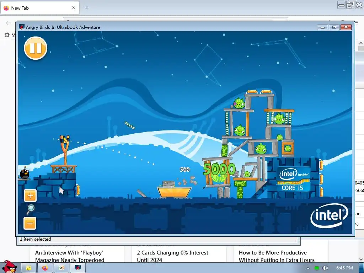This screenshot has width=364, height=273.
Task: Click the Intel inside Core i5 badge
Action: tap(294, 179)
